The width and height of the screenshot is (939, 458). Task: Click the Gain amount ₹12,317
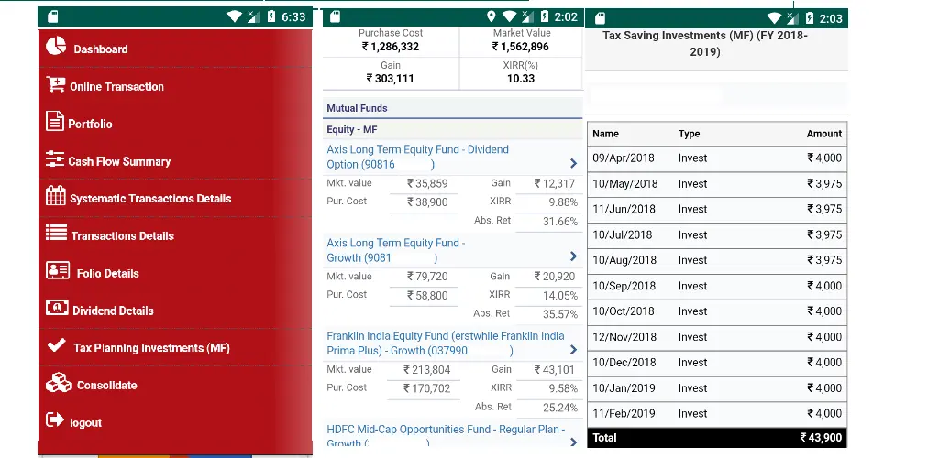click(x=555, y=183)
